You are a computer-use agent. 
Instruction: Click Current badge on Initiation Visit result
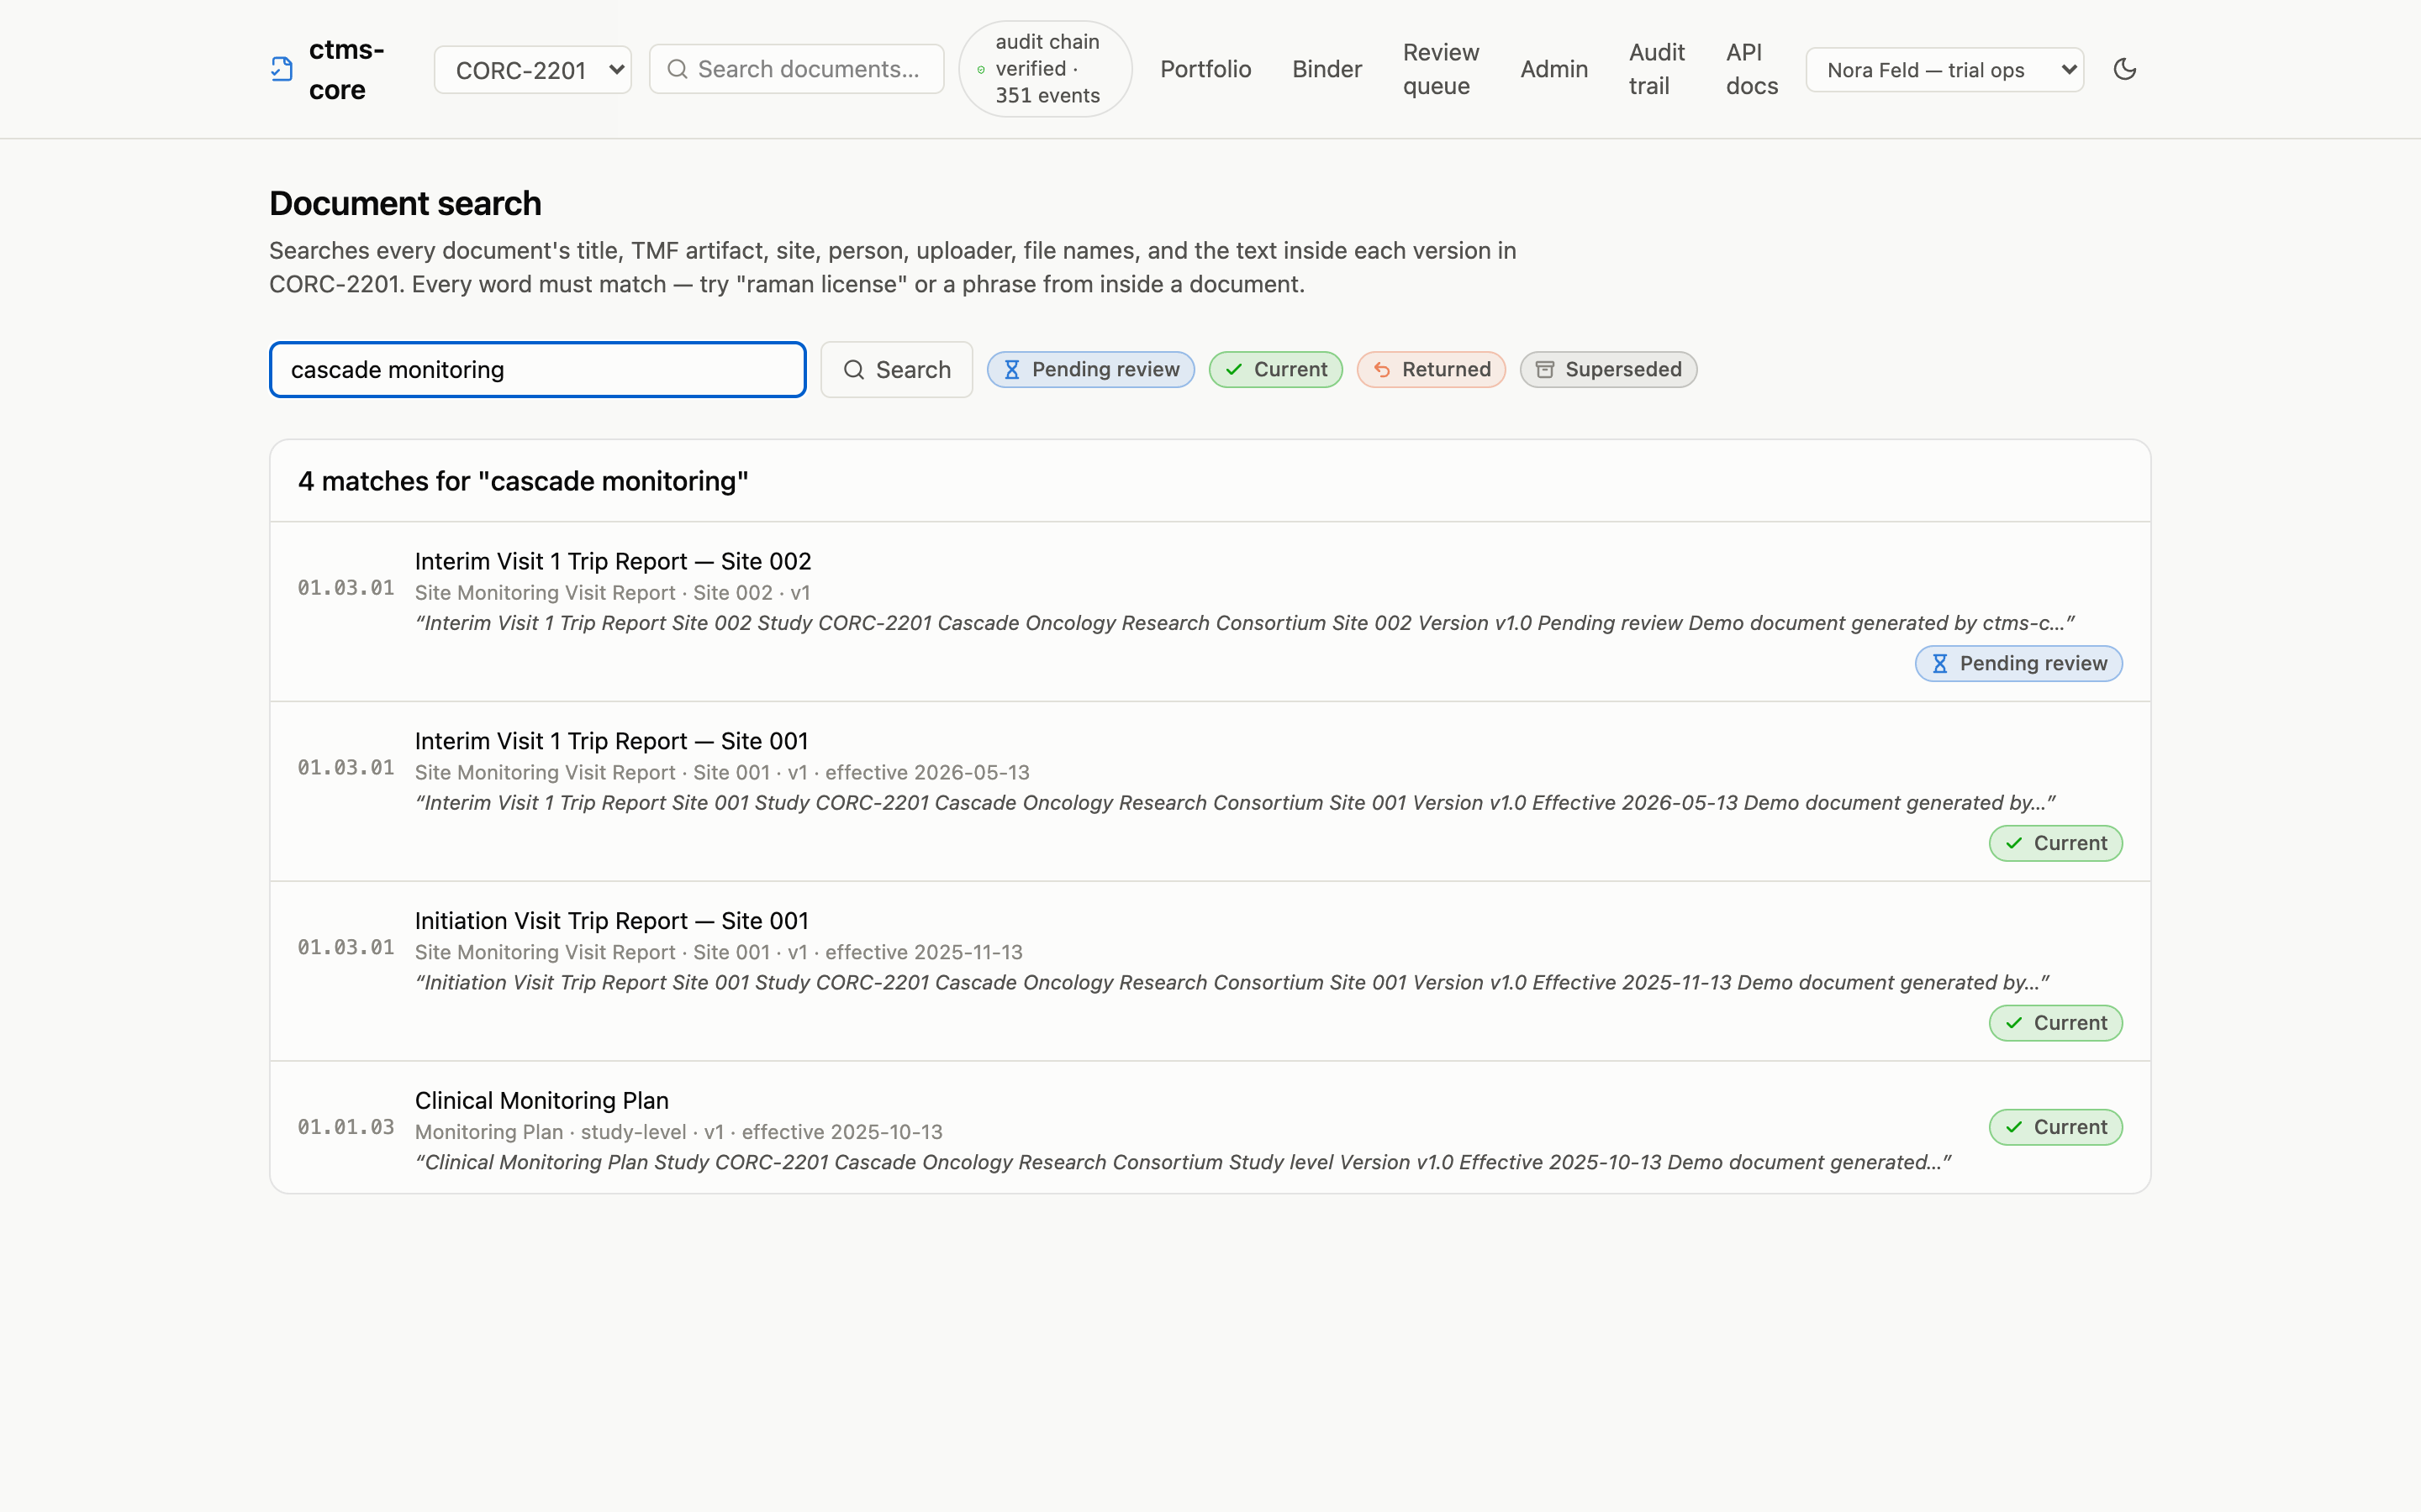(2054, 1023)
